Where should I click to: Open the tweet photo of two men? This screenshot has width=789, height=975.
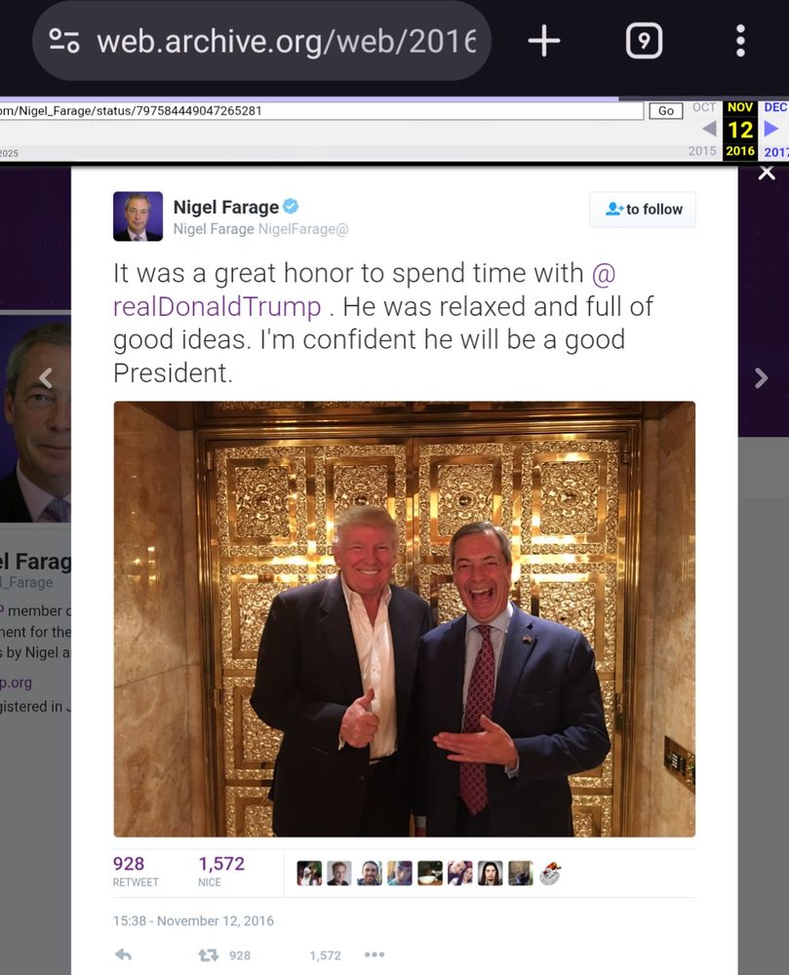(404, 619)
